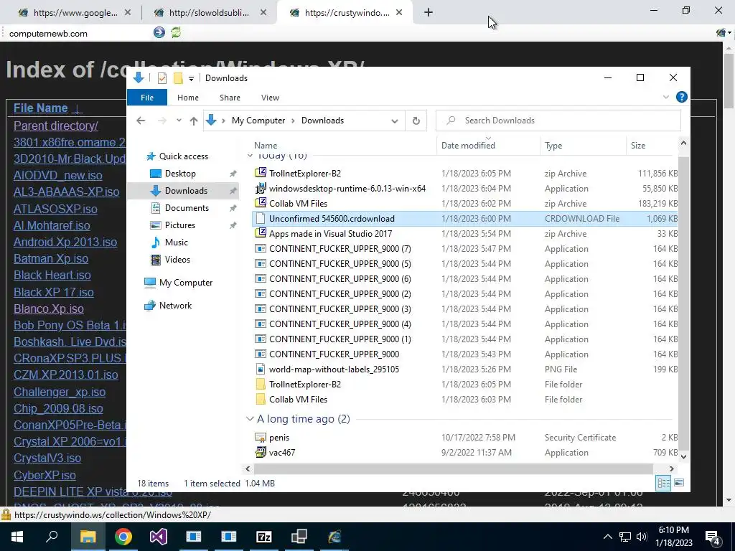Open the AIODVD_new.iso link
735x551 pixels.
(x=57, y=175)
